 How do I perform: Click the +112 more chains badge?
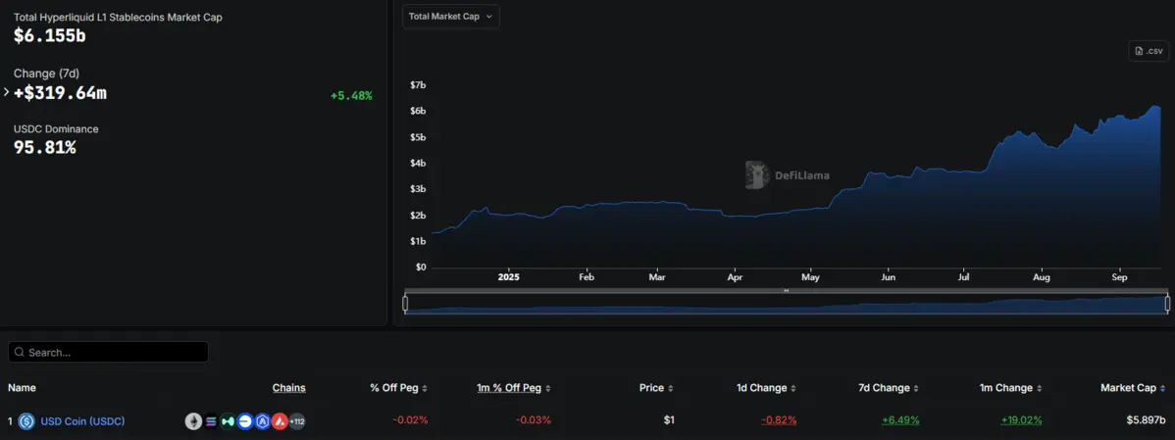(296, 421)
